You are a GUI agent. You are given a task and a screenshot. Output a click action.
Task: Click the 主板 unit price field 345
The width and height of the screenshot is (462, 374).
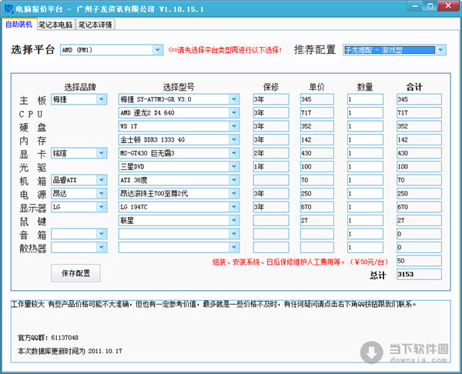pos(316,99)
